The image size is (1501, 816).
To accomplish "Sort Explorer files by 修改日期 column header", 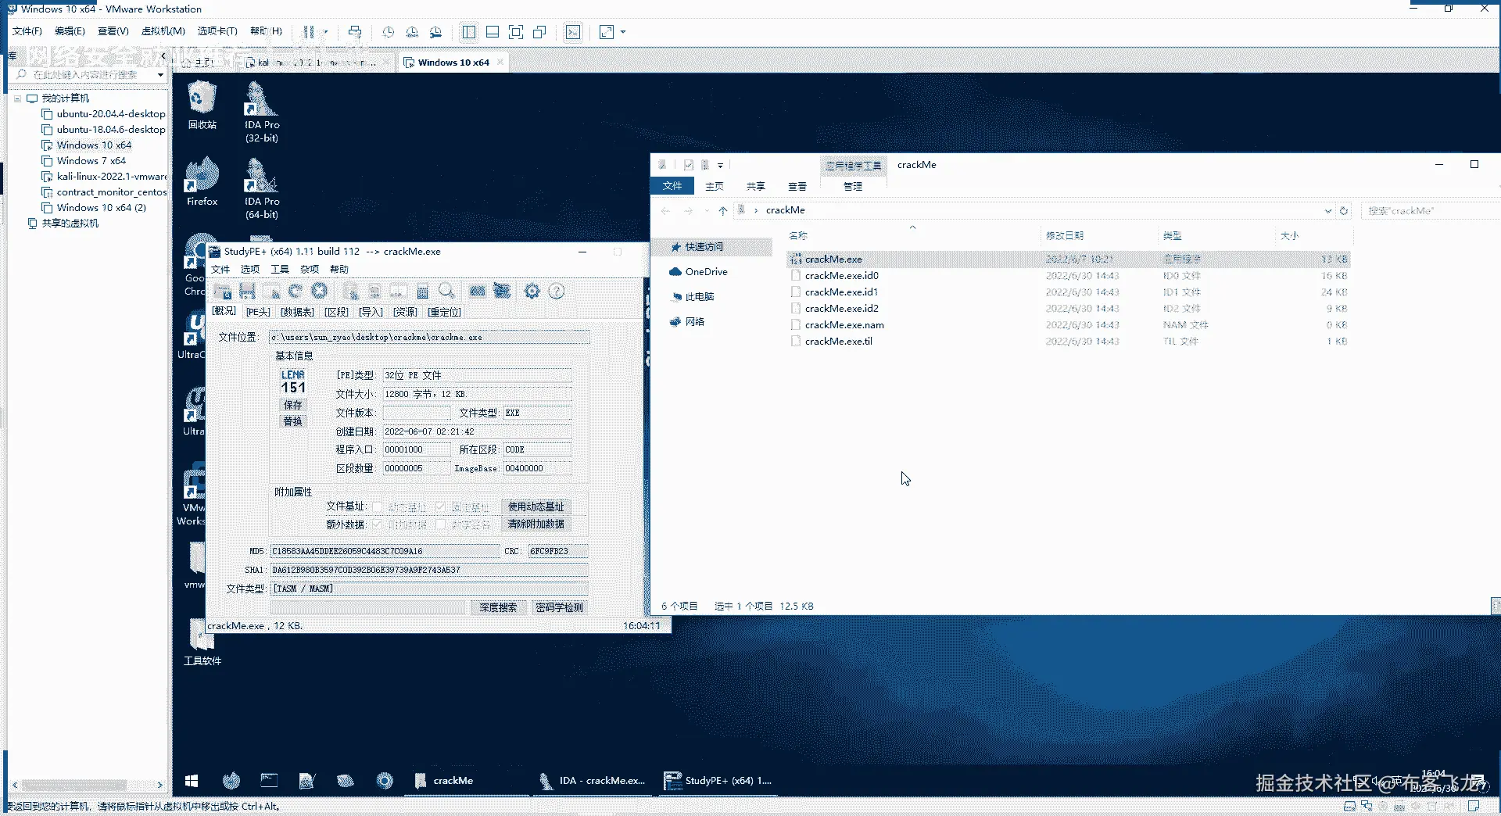I will pos(1065,235).
